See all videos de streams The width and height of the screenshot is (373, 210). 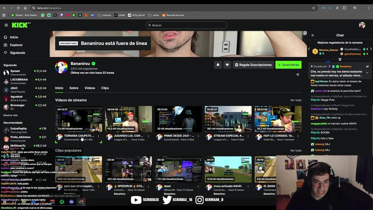point(296,100)
